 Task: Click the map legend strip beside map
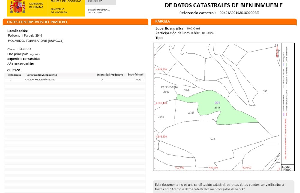pyautogui.click(x=288, y=103)
